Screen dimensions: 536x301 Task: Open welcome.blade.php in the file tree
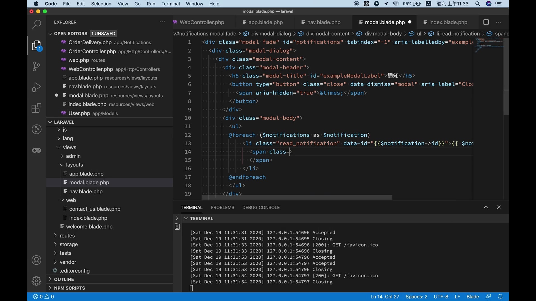coord(89,227)
